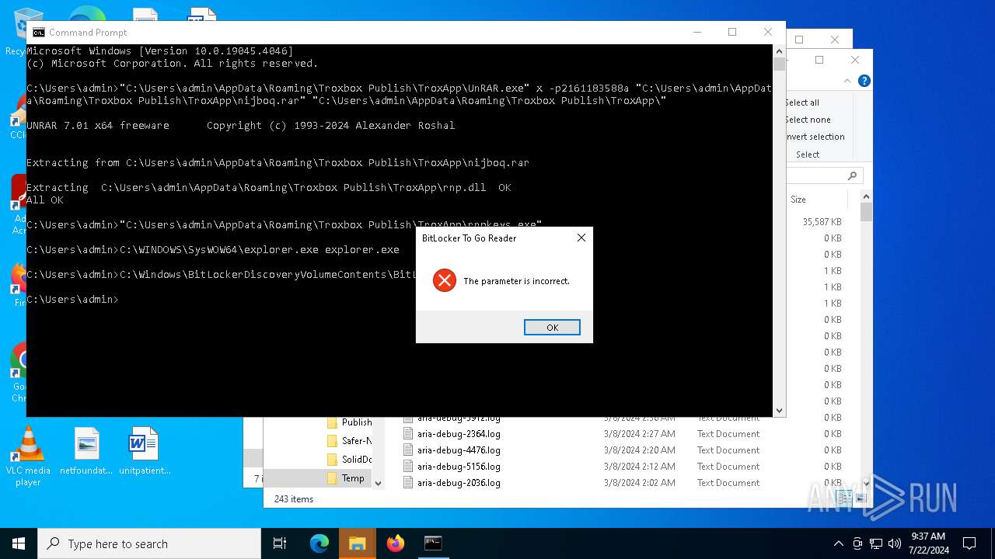The image size is (995, 559).
Task: Select aria-debug-2036.log file
Action: (459, 483)
